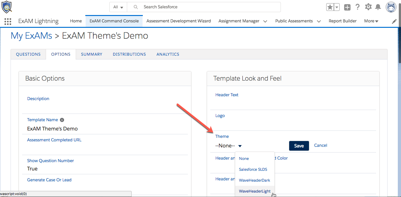
Task: Choose WaveHeaderLight theme option
Action: [x=255, y=191]
